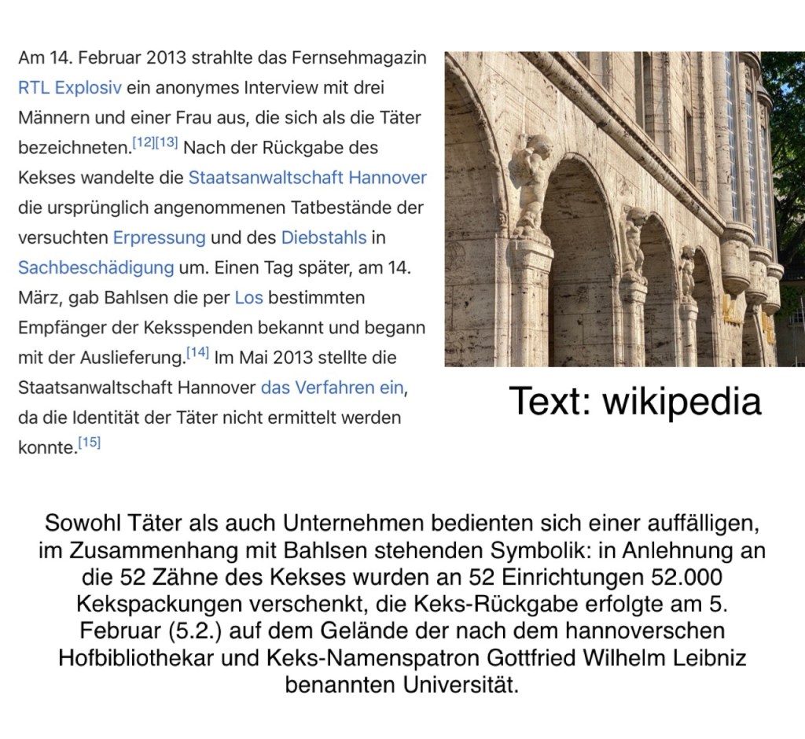Image resolution: width=805 pixels, height=739 pixels.
Task: Follow the blue Staatsanwaltschaft Hannover link
Action: click(307, 178)
